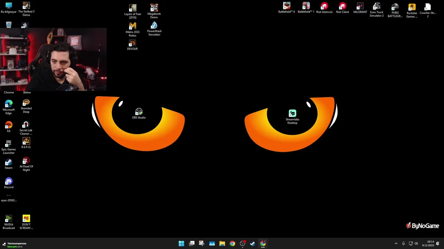Viewport: 444px width, 249px height.
Task: Launch VALORANT shortcut
Action: click(x=360, y=8)
